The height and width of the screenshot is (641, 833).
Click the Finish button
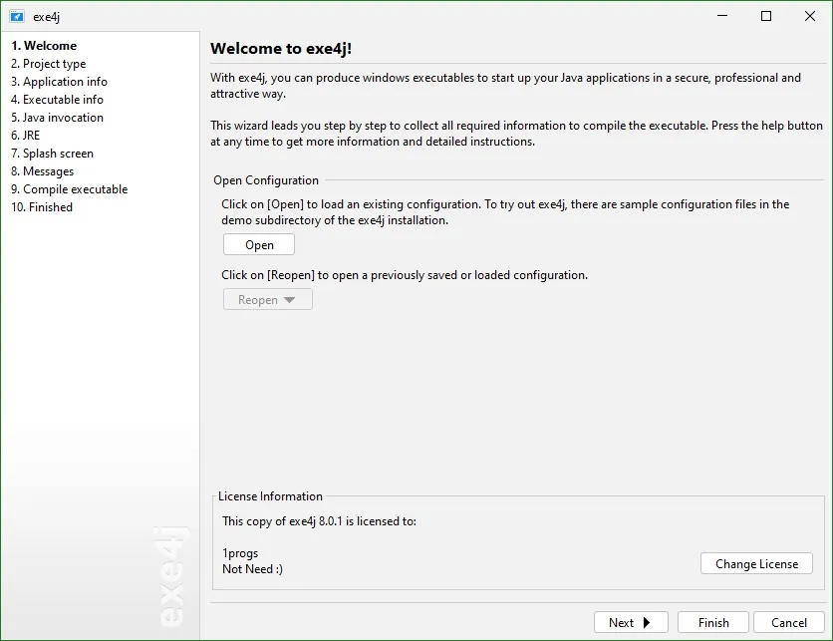point(713,622)
